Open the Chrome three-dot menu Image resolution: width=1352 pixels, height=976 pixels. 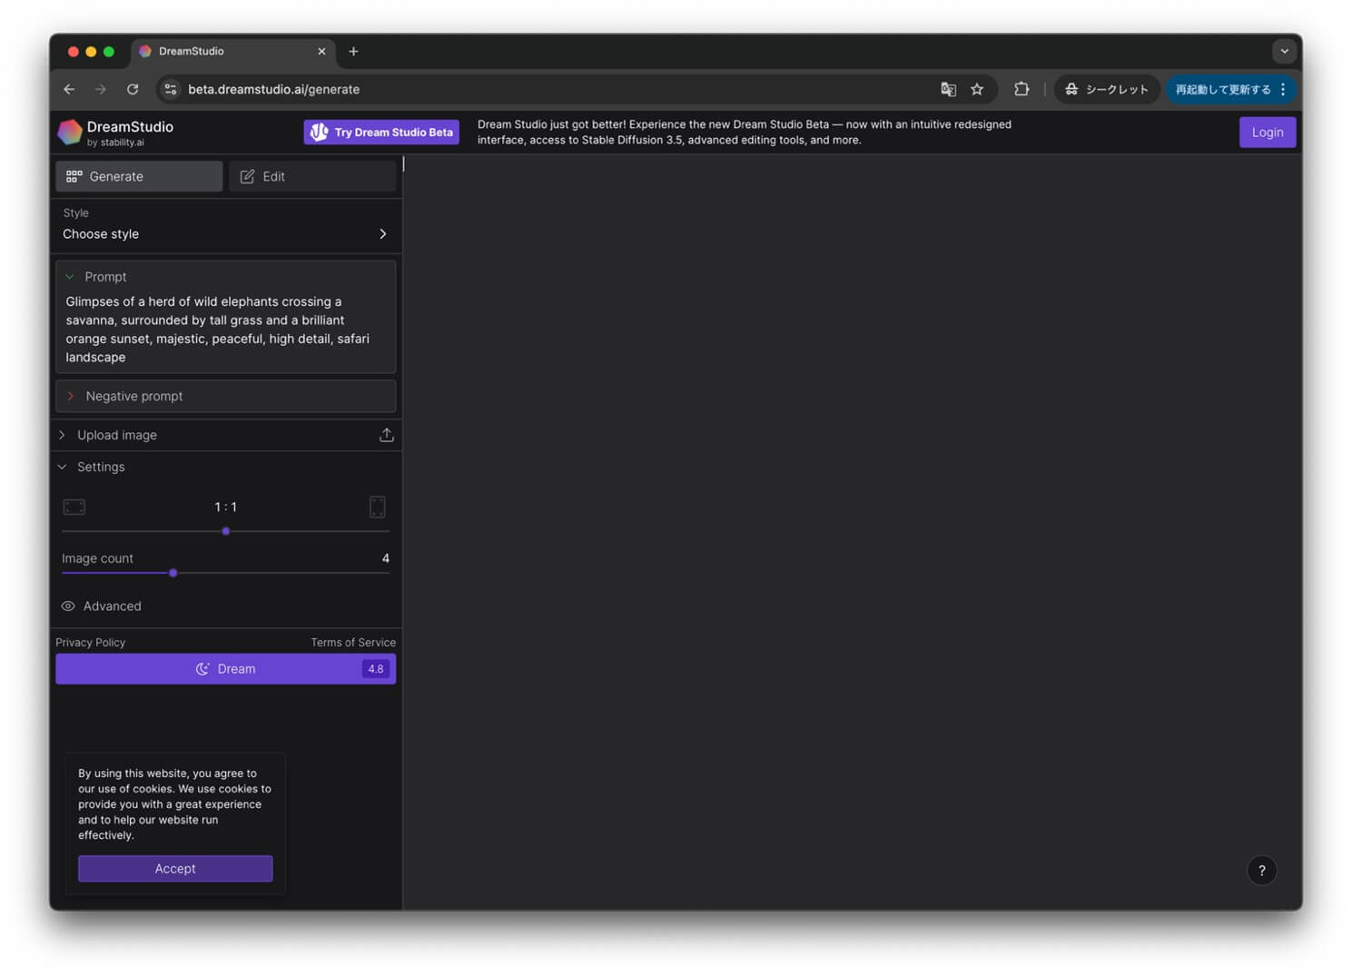pyautogui.click(x=1283, y=89)
